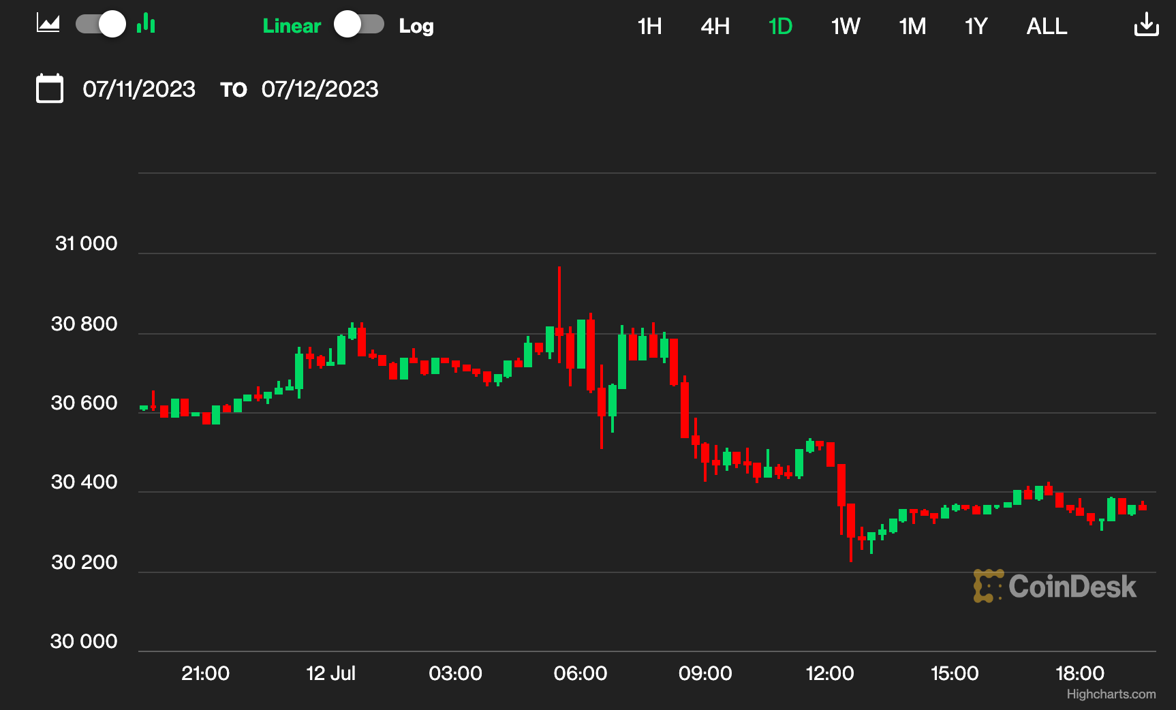Click the 30 400 axis label

coord(84,482)
